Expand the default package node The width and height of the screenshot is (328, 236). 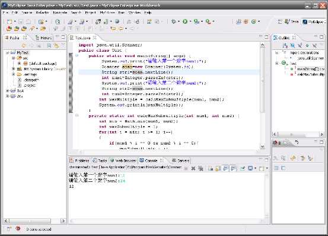coord(19,63)
